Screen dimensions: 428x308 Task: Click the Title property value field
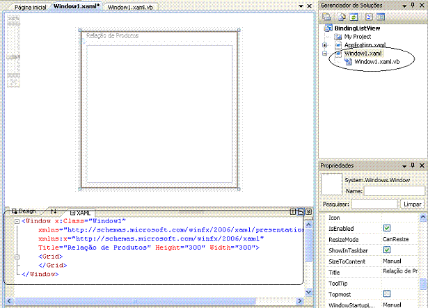pyautogui.click(x=400, y=271)
